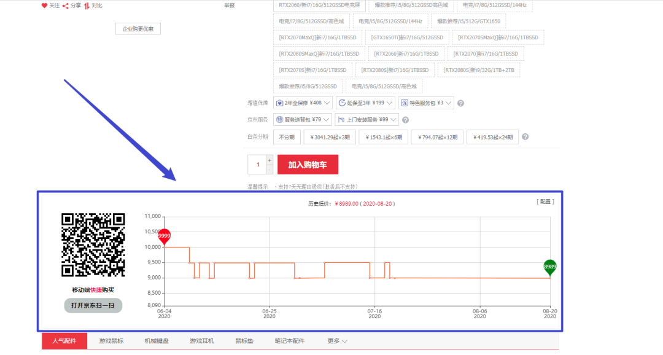
Task: Click the 对比 compare arrows icon
Action: click(x=87, y=6)
